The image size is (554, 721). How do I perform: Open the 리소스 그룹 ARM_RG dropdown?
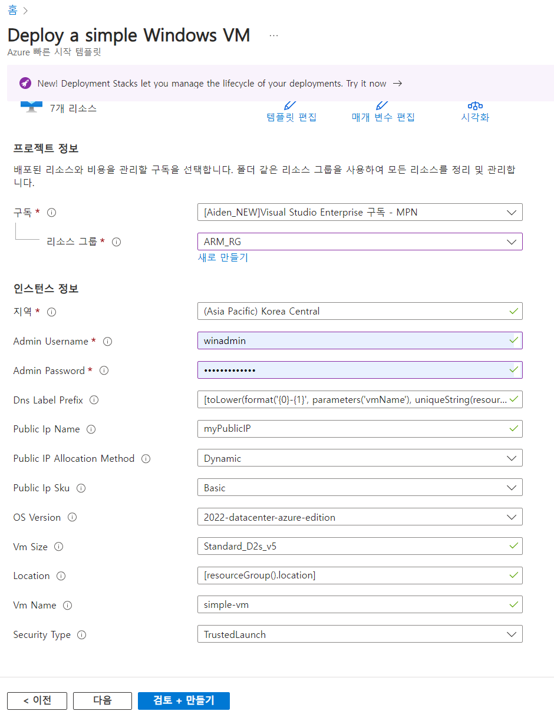tap(360, 242)
